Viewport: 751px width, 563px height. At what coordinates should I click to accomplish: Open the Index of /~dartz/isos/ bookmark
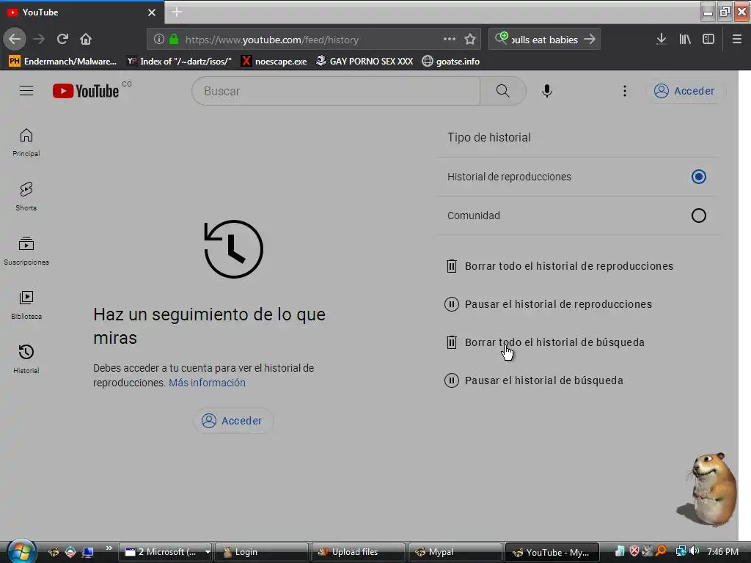[179, 62]
